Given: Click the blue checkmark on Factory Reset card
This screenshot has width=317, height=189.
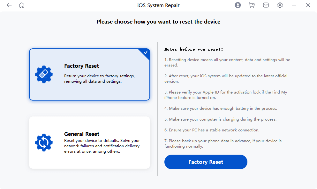Looking at the screenshot, I should click(x=145, y=52).
